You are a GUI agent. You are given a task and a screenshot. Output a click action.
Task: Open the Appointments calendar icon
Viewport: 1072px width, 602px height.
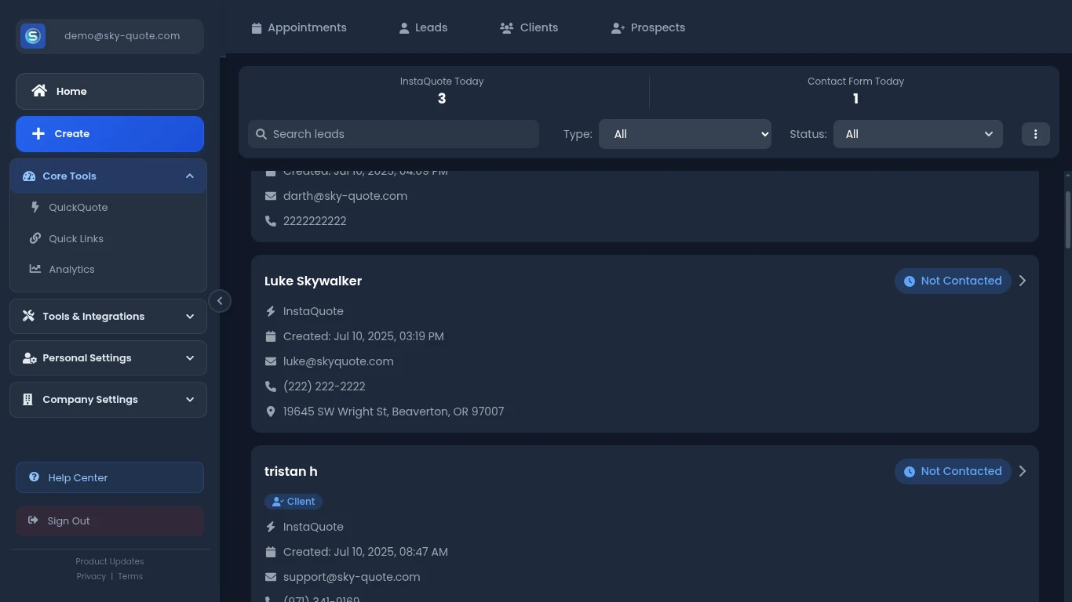pos(257,27)
